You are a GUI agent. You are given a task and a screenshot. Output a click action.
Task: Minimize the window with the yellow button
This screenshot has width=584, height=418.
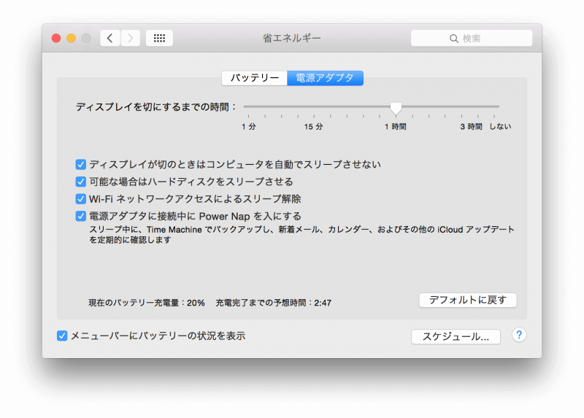pyautogui.click(x=71, y=38)
